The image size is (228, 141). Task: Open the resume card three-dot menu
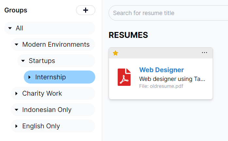pyautogui.click(x=205, y=53)
